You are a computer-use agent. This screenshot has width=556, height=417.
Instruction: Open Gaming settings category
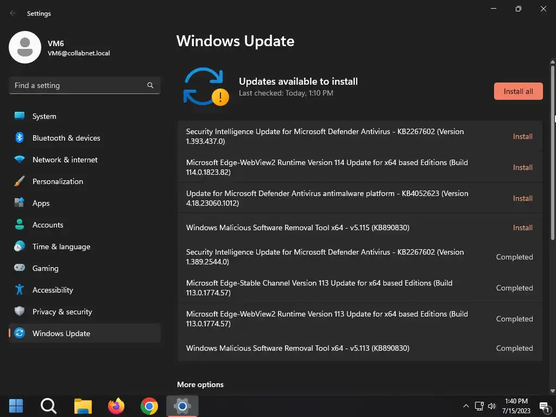tap(84, 268)
